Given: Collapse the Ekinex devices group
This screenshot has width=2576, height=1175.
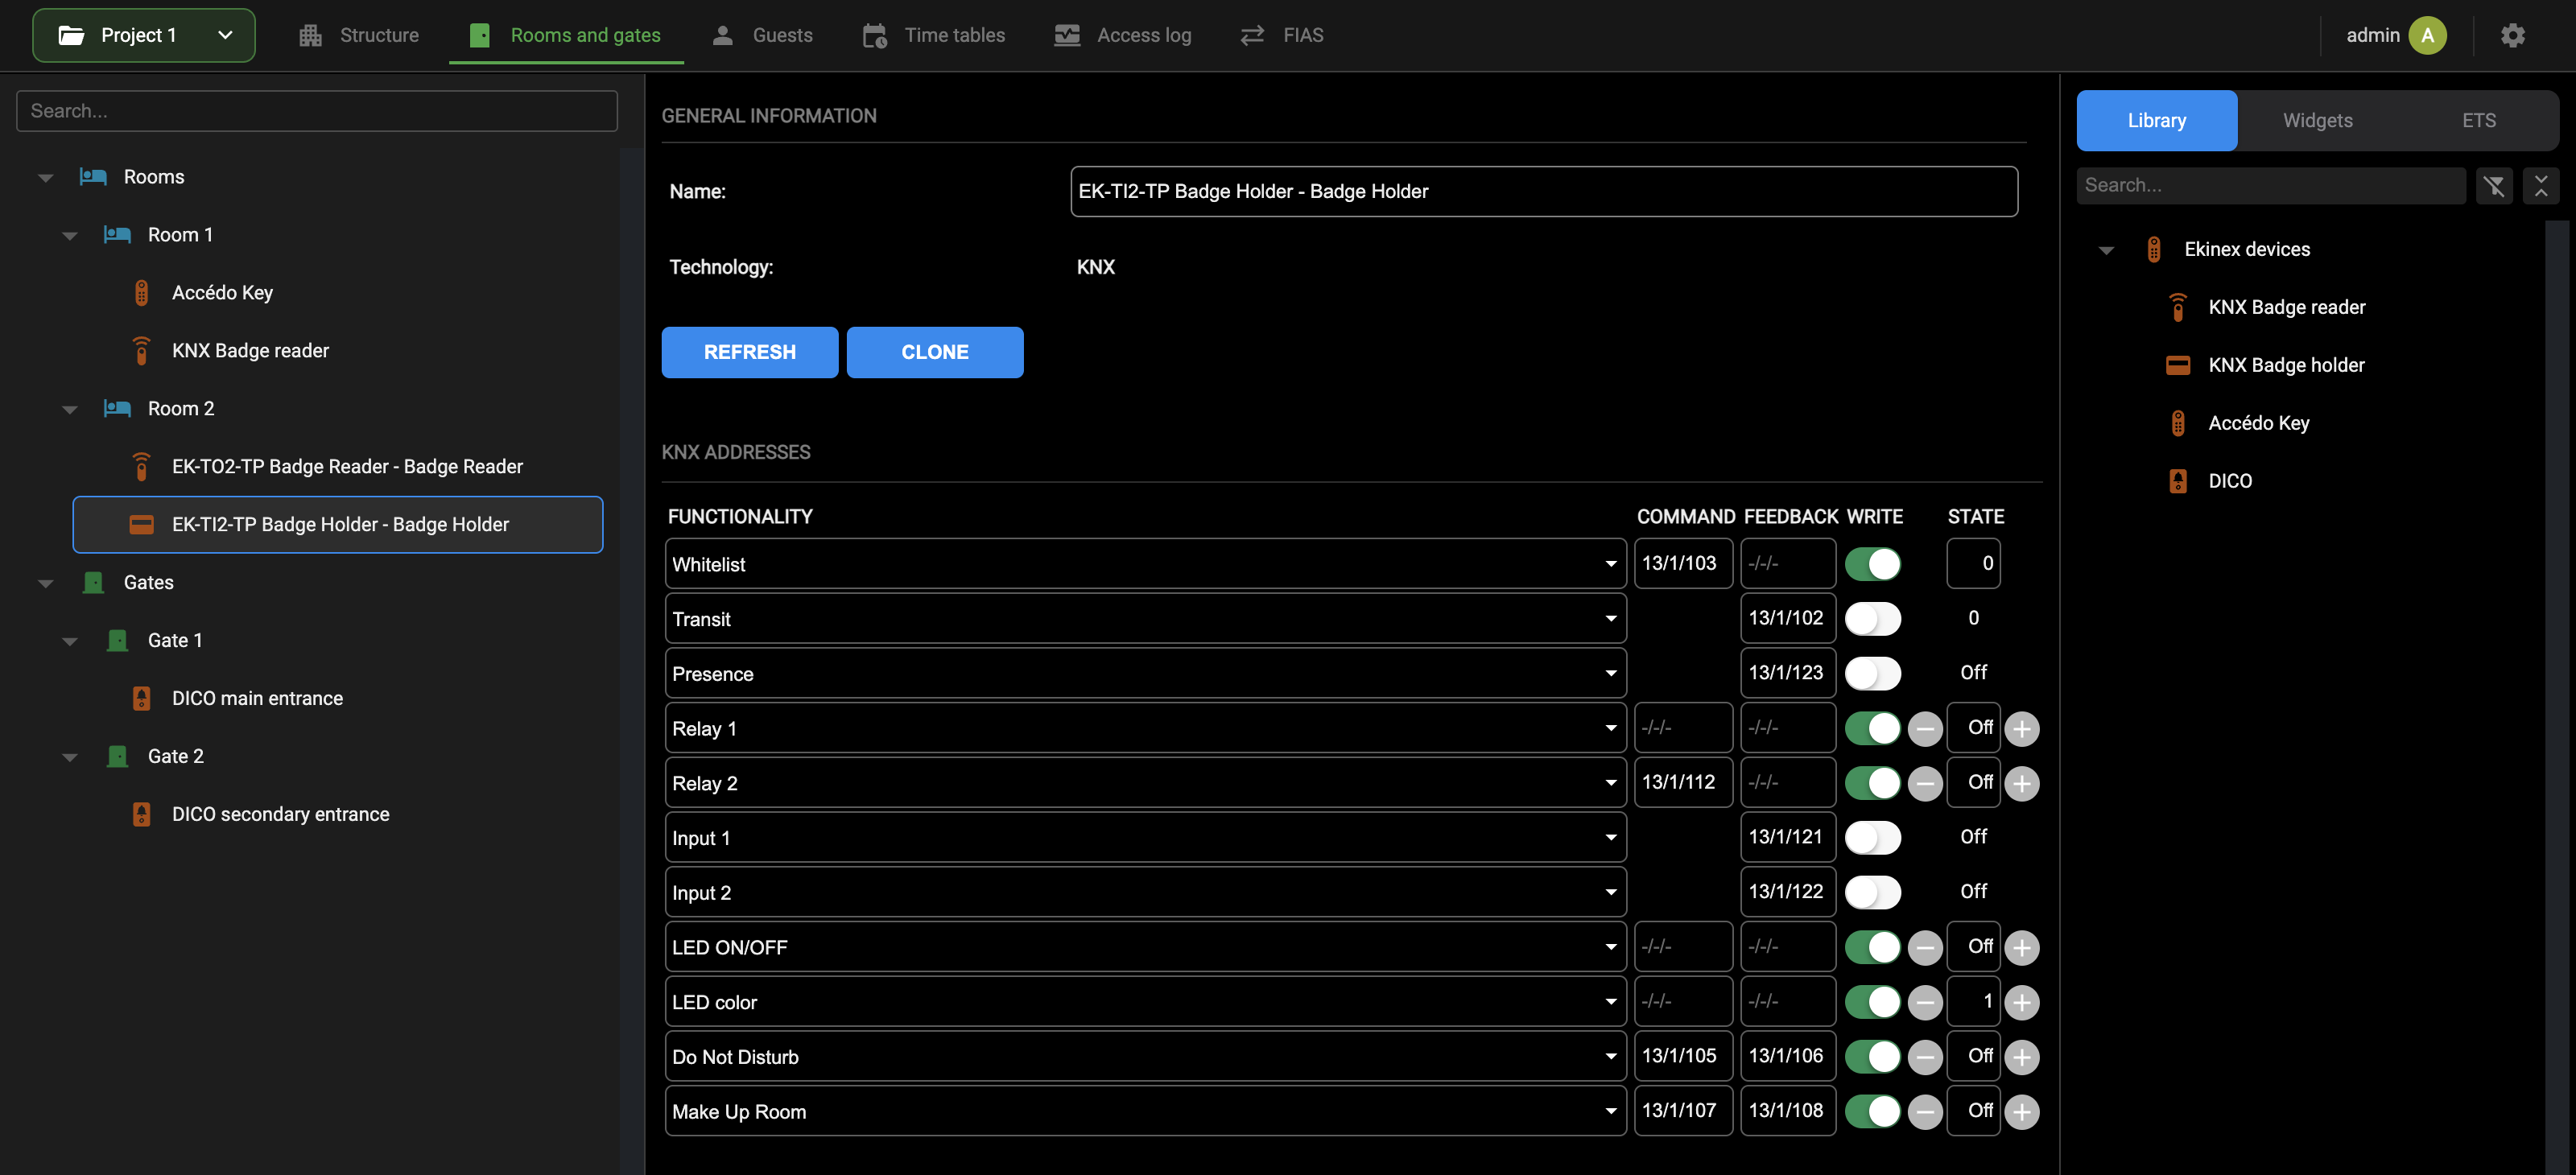Looking at the screenshot, I should [2106, 250].
